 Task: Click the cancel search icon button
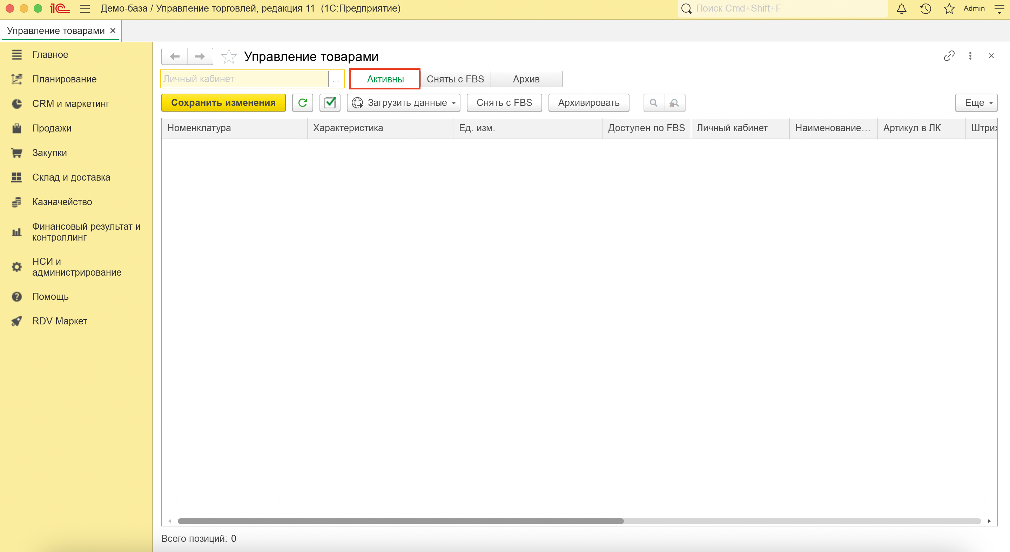[674, 103]
